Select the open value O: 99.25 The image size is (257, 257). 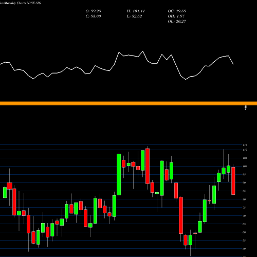[x=93, y=11]
